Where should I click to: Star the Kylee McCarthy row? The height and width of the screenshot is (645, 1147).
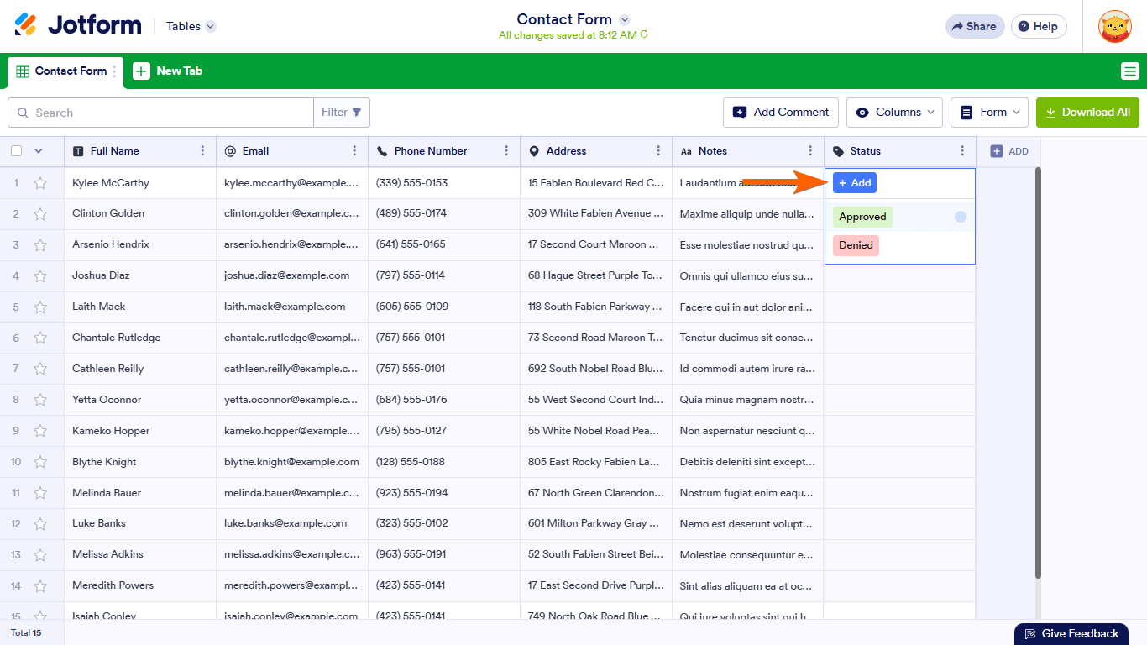pyautogui.click(x=40, y=183)
